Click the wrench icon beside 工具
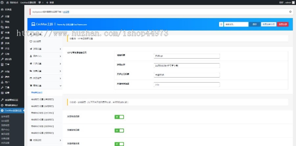 2,87
